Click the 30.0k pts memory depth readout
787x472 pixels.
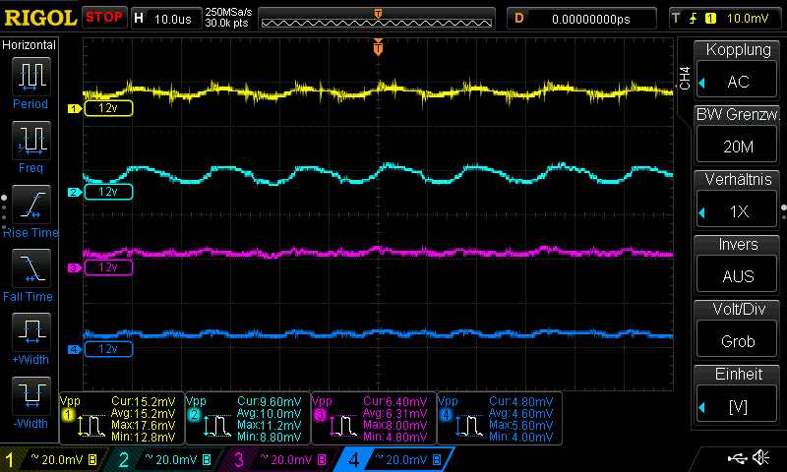coord(226,23)
